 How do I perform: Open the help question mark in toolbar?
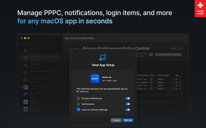(x=184, y=38)
